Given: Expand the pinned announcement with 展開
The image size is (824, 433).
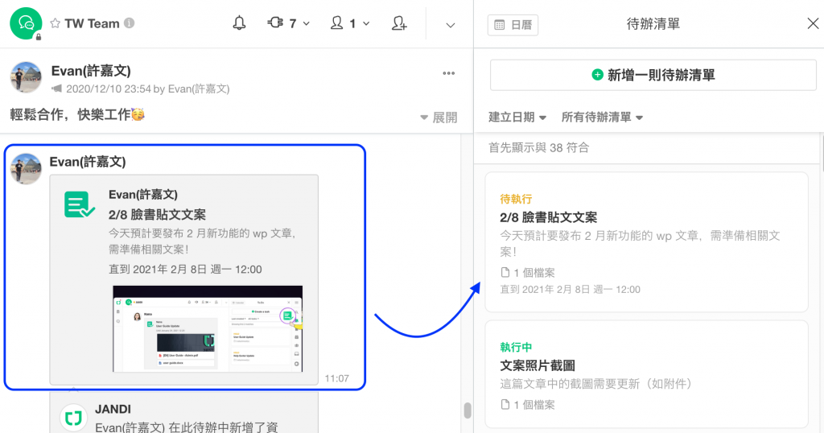Looking at the screenshot, I should [x=439, y=118].
